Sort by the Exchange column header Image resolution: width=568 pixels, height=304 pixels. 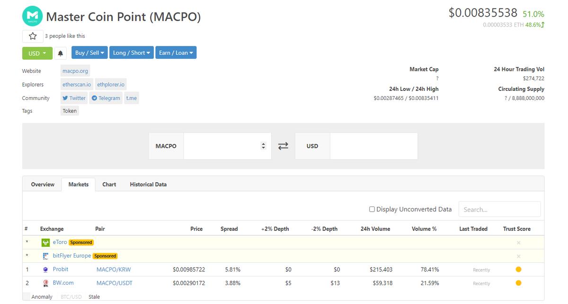pyautogui.click(x=52, y=229)
